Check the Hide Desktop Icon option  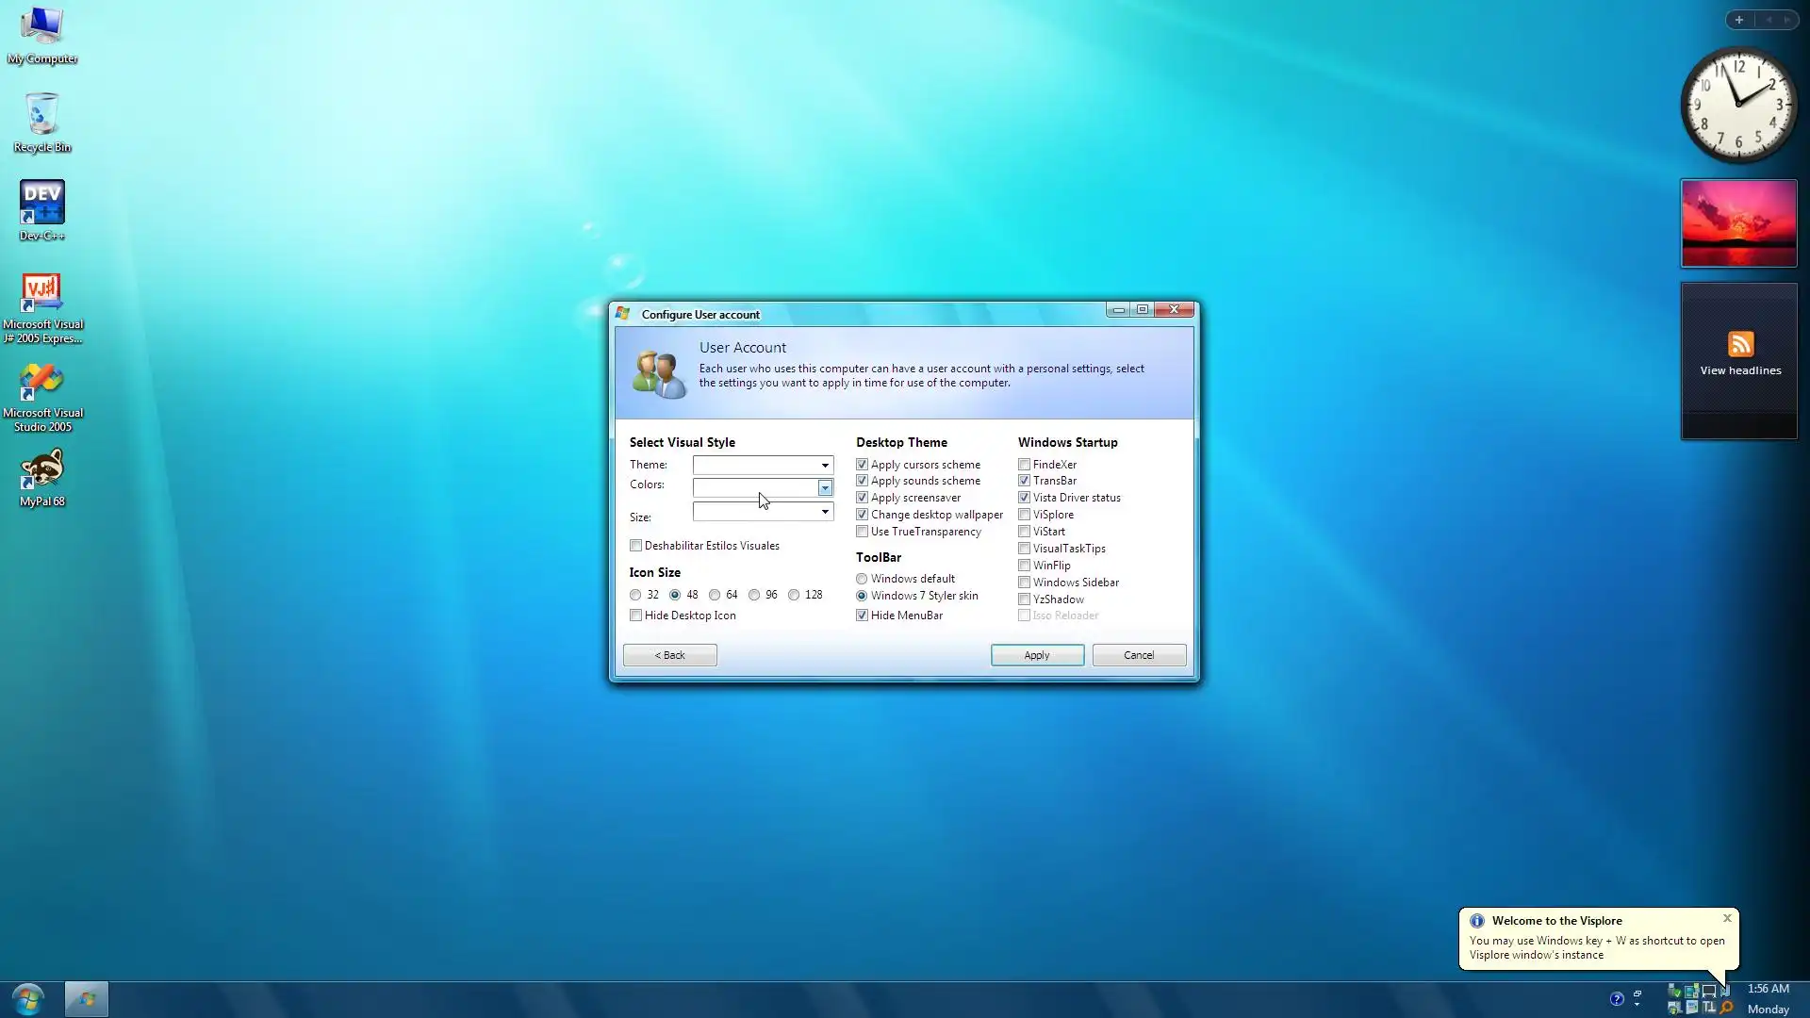pyautogui.click(x=636, y=616)
